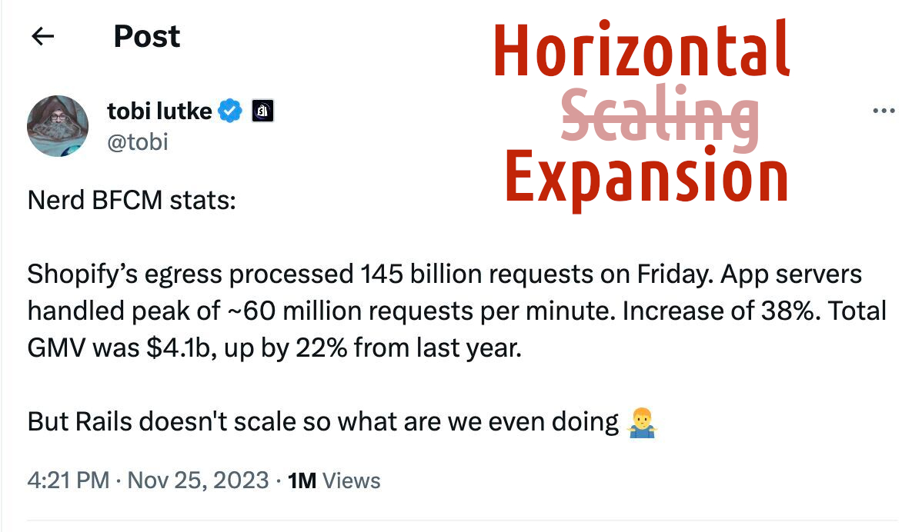Open the three-dot more options menu
Image resolution: width=922 pixels, height=532 pixels.
(x=884, y=111)
